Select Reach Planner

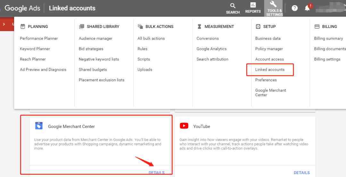coord(33,59)
